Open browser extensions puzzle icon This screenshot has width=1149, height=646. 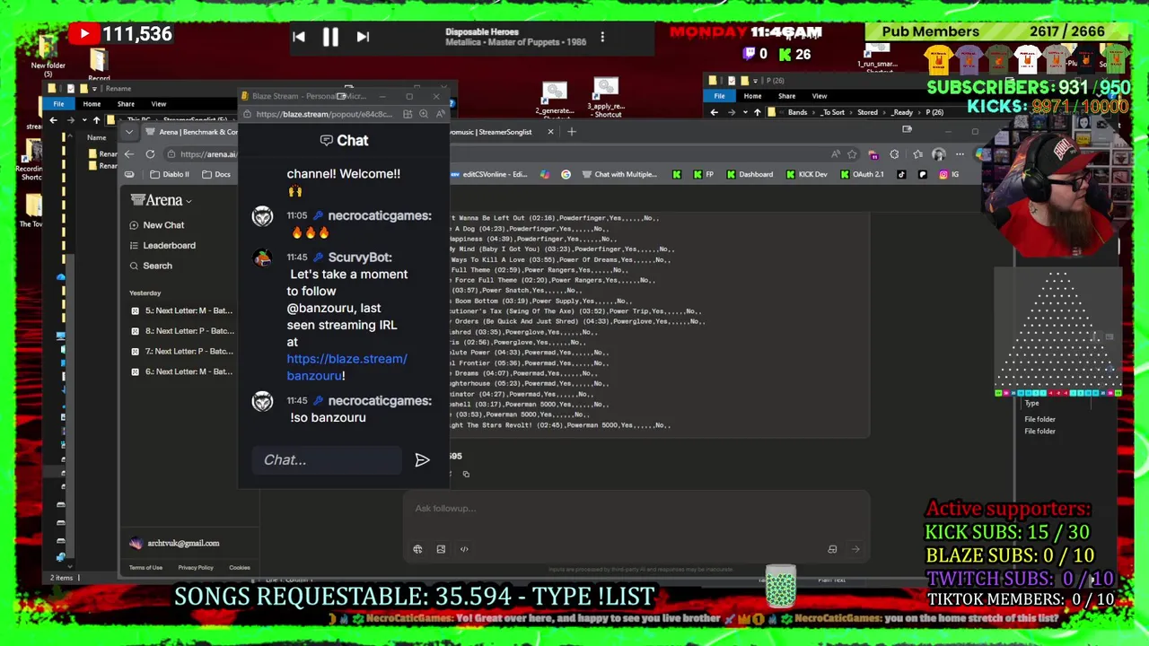pyautogui.click(x=894, y=154)
